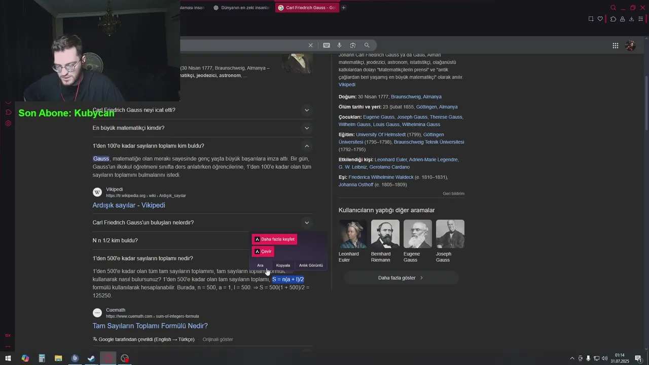The image size is (649, 365).
Task: Clear the search box with X
Action: (311, 45)
